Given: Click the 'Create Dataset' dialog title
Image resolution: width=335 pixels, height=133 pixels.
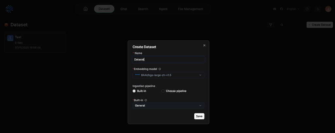Looking at the screenshot, I should (144, 47).
